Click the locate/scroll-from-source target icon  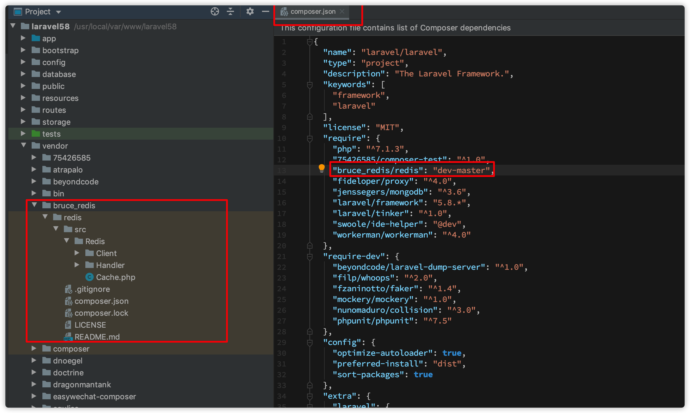(x=215, y=12)
